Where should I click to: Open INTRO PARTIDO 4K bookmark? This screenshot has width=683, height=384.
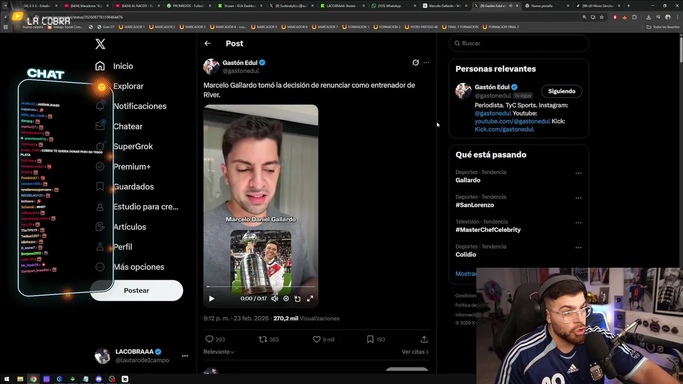point(422,27)
